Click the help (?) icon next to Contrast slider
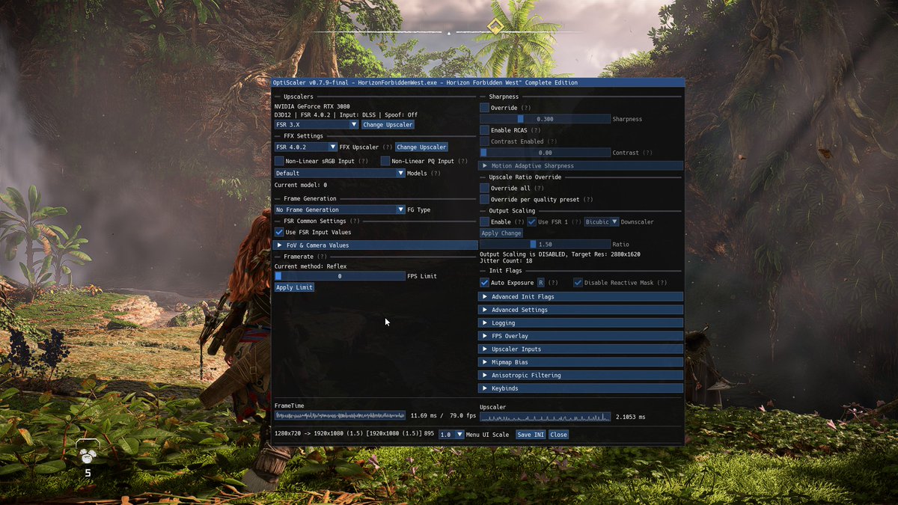Screen dimensions: 898x505 647,153
